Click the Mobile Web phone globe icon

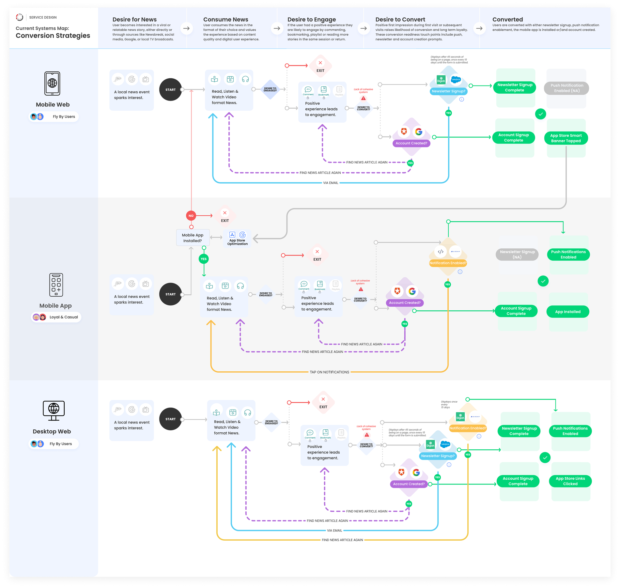[x=52, y=83]
